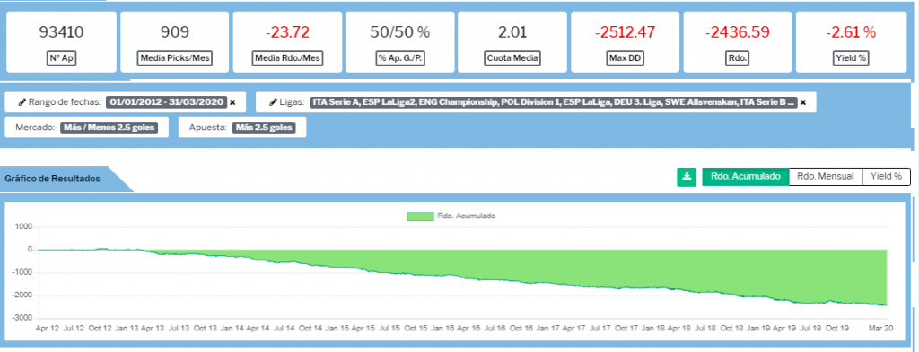Click the date range 01/01/2012 - 31/03/2020 tag
This screenshot has width=919, height=352.
[x=166, y=102]
